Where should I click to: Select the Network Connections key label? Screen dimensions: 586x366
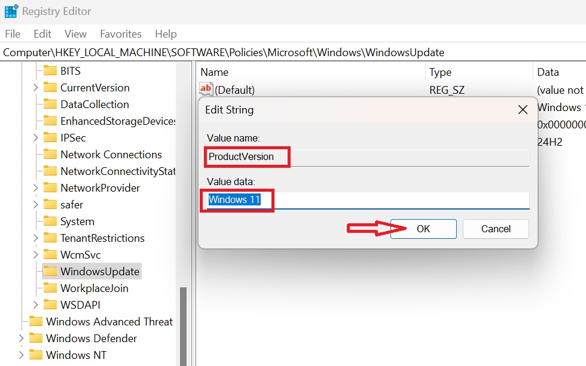point(111,154)
